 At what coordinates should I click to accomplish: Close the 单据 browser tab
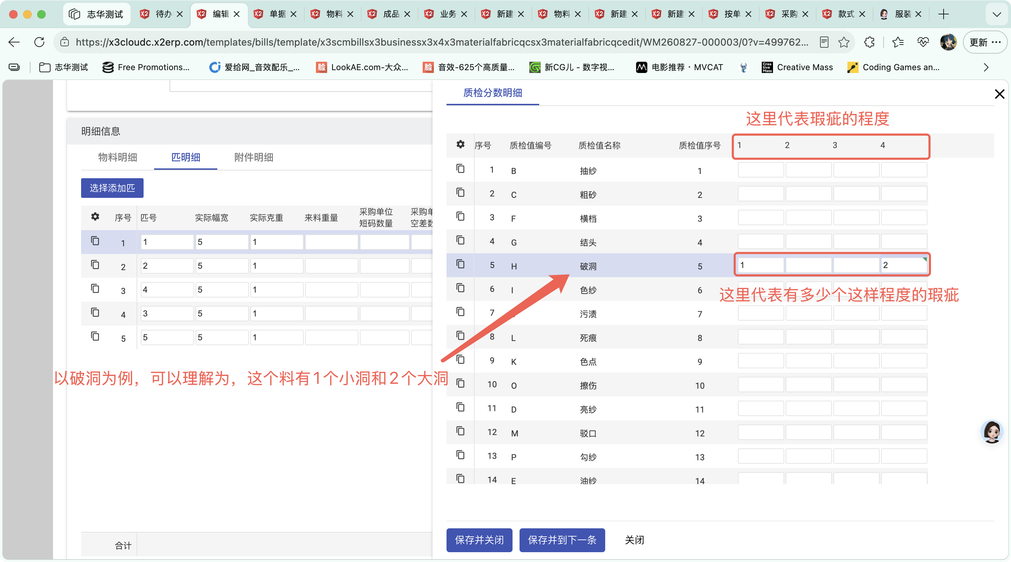(x=293, y=14)
